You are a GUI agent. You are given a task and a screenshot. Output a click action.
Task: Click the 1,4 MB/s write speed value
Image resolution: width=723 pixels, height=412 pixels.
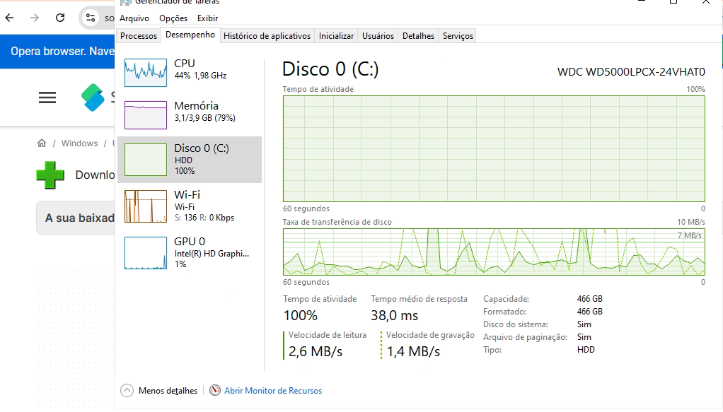point(413,351)
